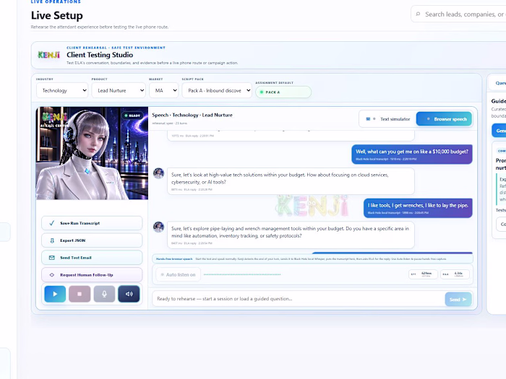This screenshot has height=379, width=506.
Task: Click the READY status badge on the avatar
Action: (132, 116)
